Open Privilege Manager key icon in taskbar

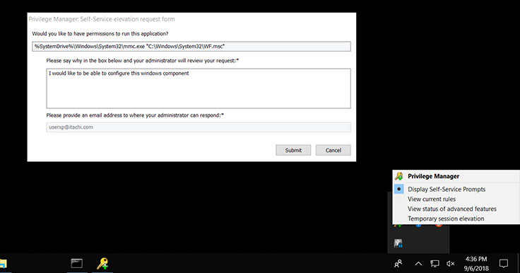point(102,263)
